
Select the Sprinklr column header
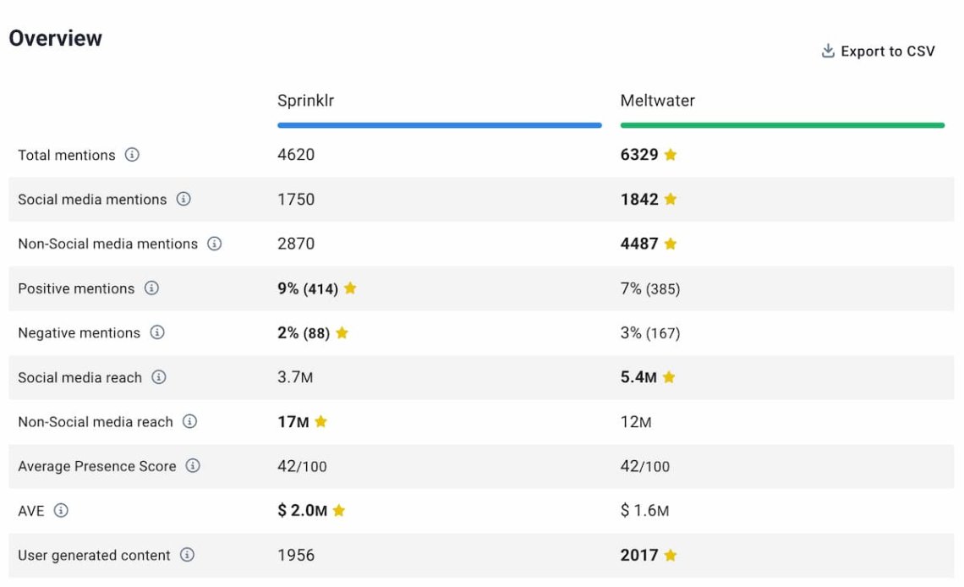click(305, 101)
